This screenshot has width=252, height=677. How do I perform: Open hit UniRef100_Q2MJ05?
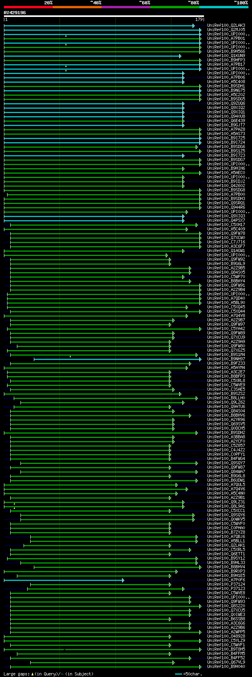pyautogui.click(x=226, y=30)
